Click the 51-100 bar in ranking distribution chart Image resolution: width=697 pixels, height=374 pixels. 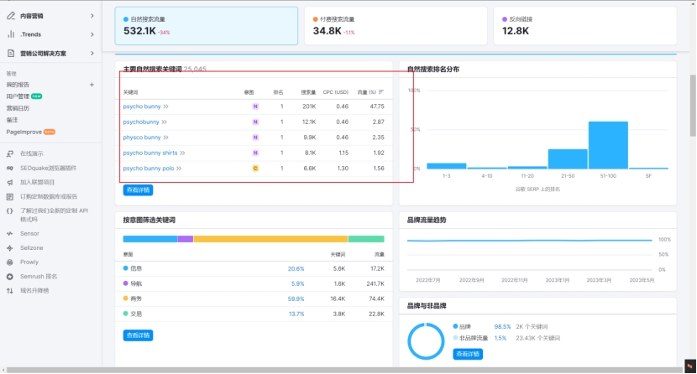pyautogui.click(x=608, y=146)
